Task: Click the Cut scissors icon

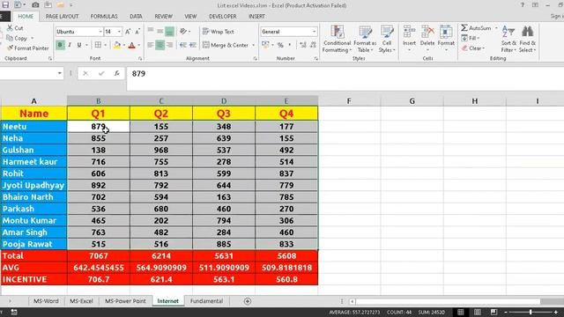Action: tap(10, 27)
